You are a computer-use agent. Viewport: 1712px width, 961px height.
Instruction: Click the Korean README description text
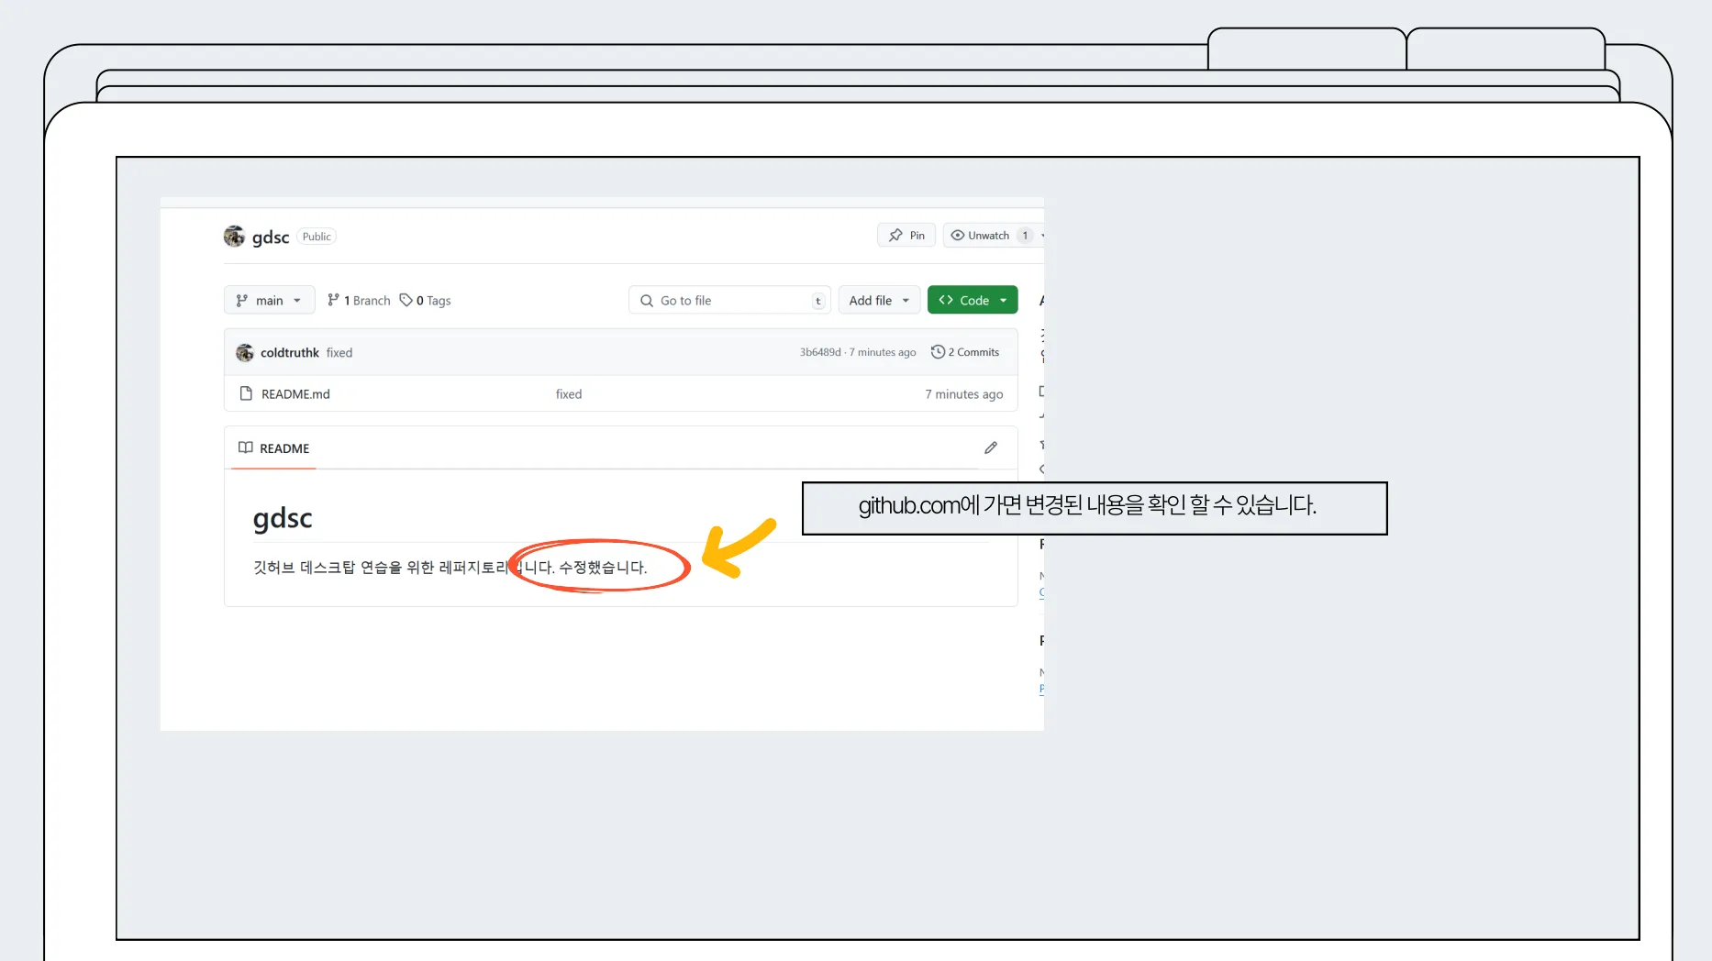[450, 568]
